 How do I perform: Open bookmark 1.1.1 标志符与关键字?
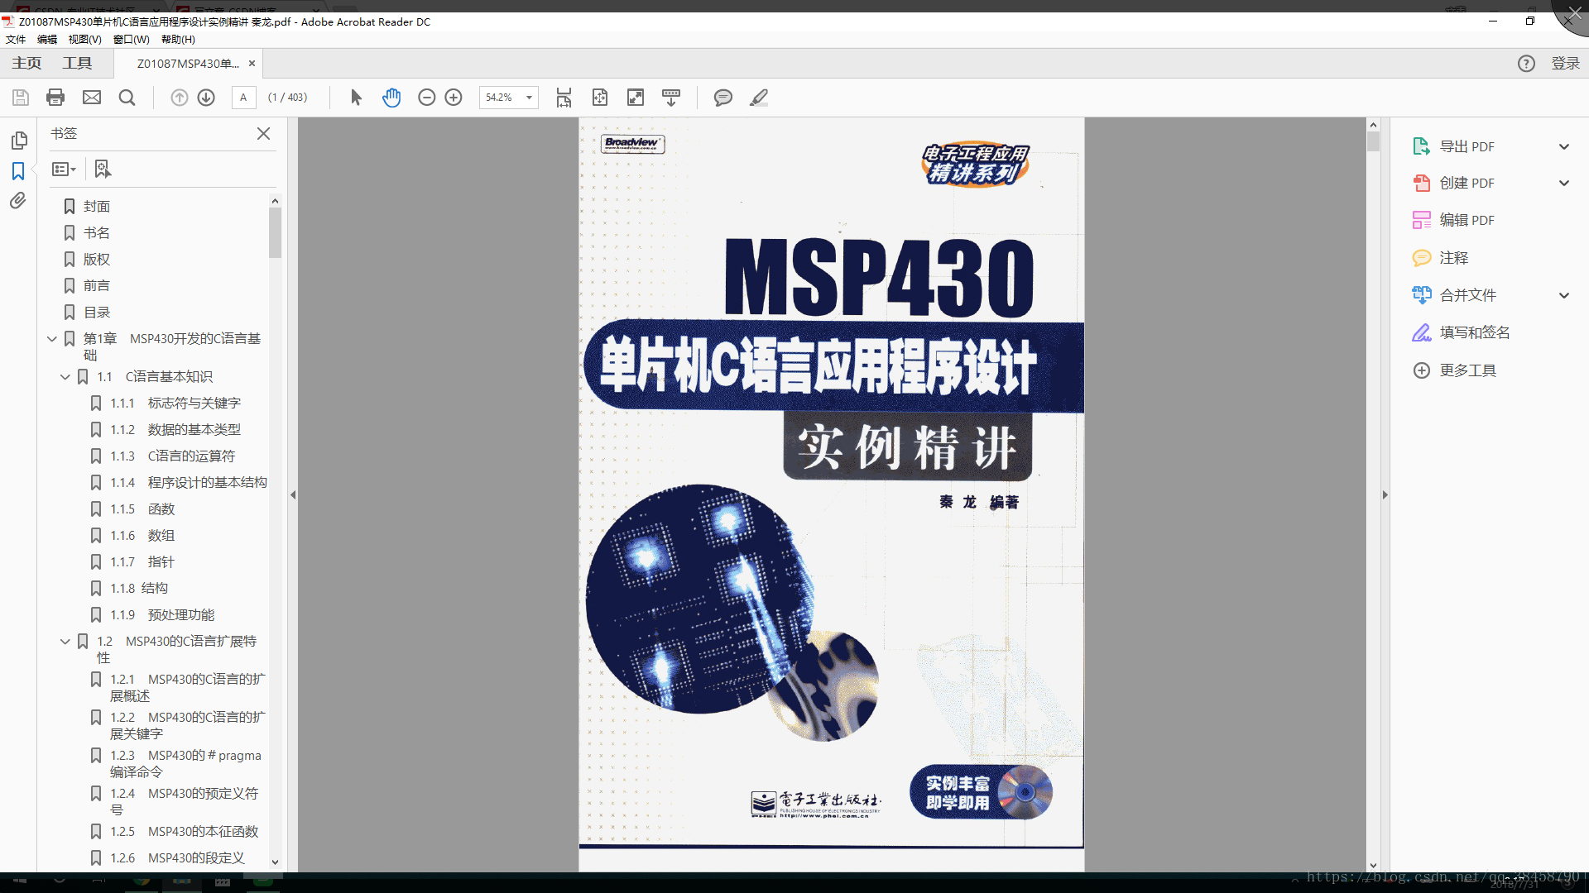tap(175, 403)
